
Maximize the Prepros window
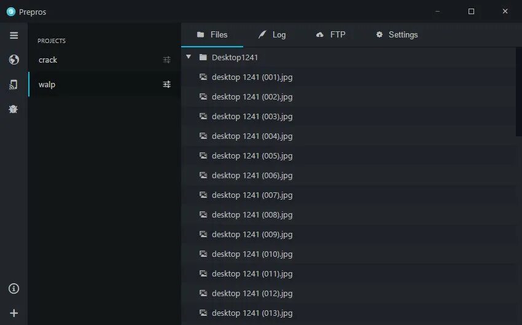coord(471,11)
